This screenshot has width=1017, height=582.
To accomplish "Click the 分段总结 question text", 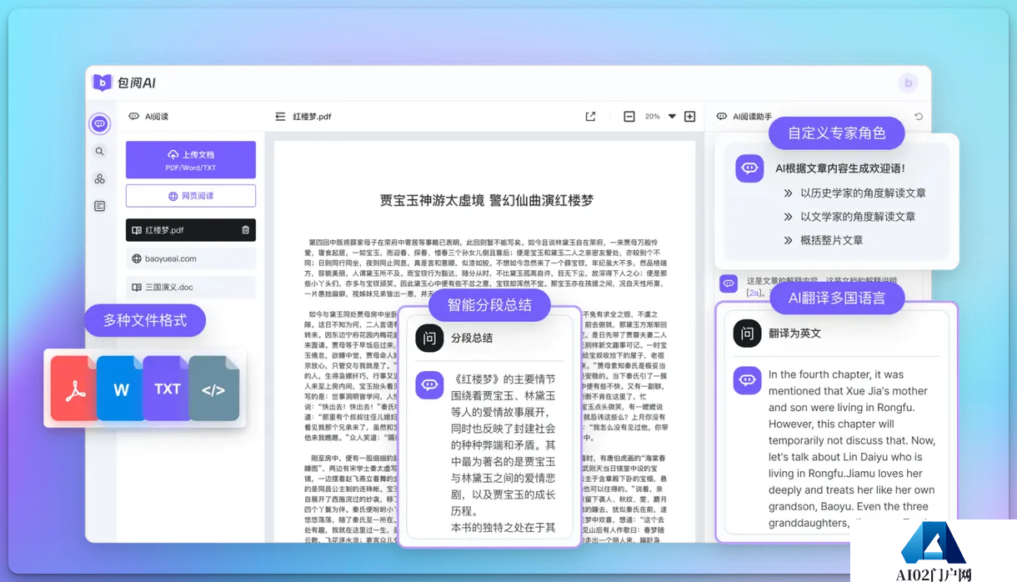I will click(472, 338).
